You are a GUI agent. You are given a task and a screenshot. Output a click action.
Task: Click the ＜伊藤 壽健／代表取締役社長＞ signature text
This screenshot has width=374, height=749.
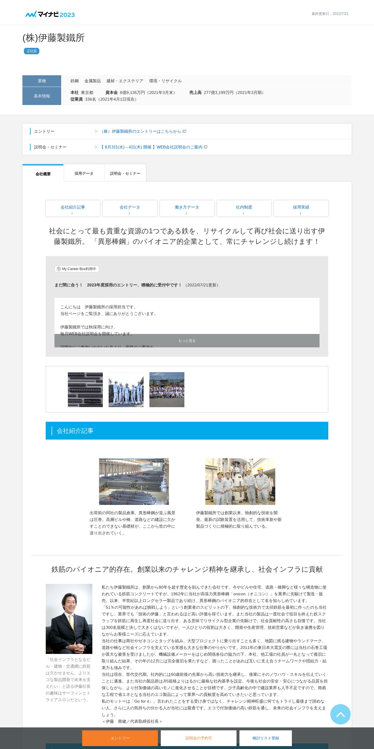click(x=132, y=721)
